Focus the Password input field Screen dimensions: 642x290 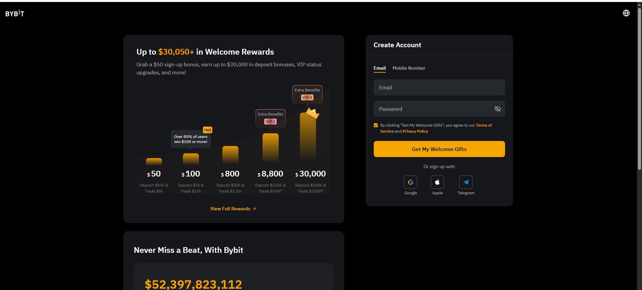tap(439, 109)
